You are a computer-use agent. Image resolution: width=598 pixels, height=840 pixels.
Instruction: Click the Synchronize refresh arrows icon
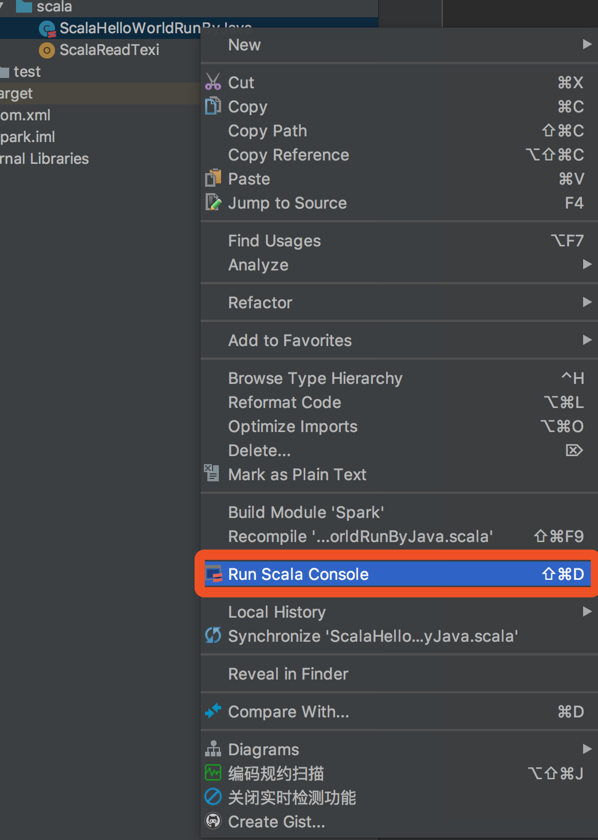click(213, 635)
